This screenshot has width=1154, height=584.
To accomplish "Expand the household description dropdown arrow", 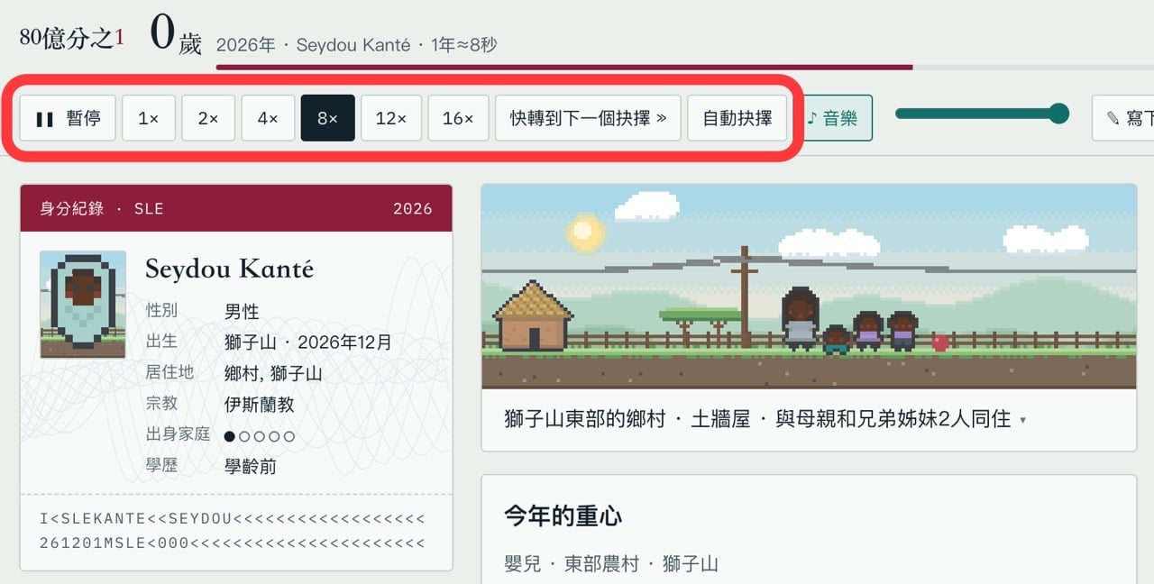I will [1022, 421].
